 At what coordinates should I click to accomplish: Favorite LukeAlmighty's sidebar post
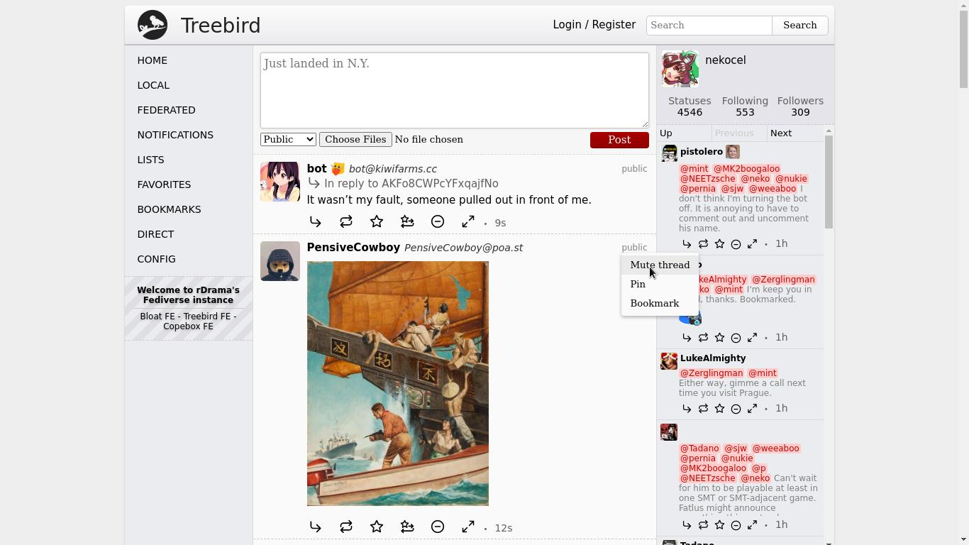pos(719,409)
